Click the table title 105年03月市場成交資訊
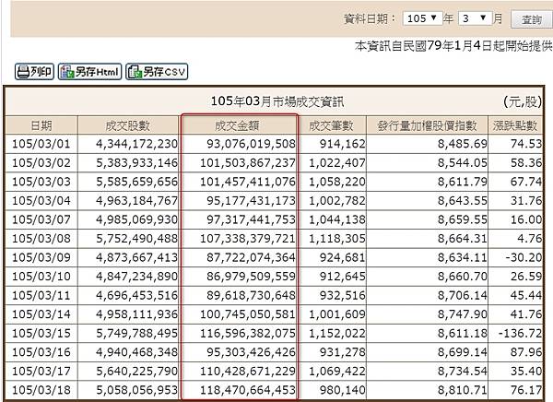 pyautogui.click(x=276, y=101)
